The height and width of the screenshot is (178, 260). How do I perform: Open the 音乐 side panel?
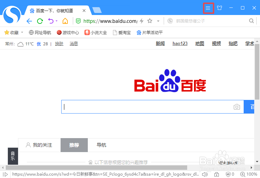point(13,156)
